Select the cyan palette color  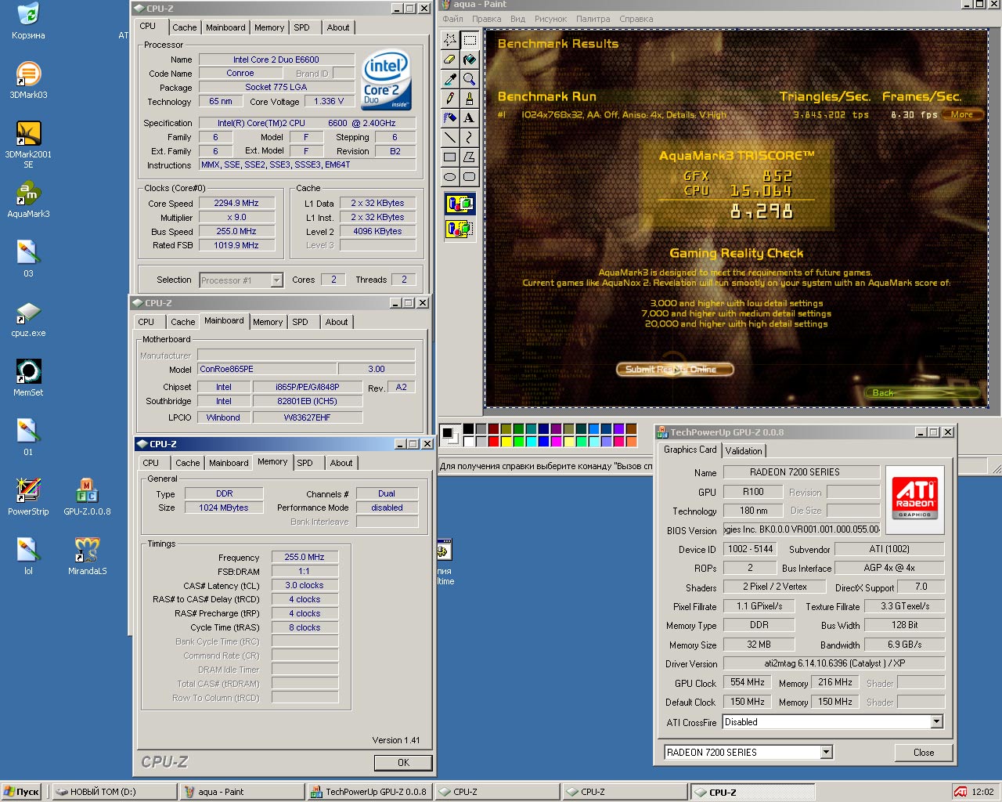pos(531,441)
